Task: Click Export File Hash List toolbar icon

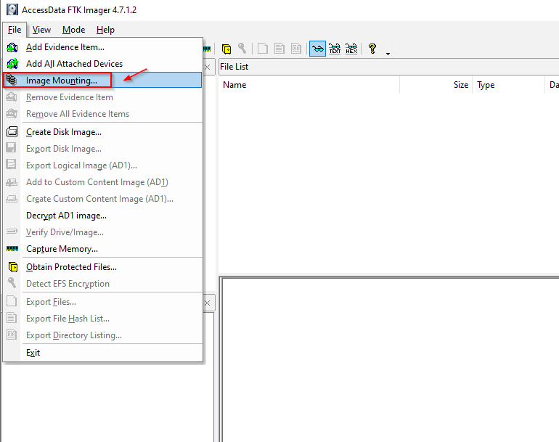Action: point(279,49)
